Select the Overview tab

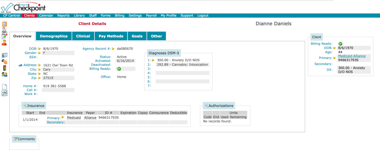click(x=22, y=36)
